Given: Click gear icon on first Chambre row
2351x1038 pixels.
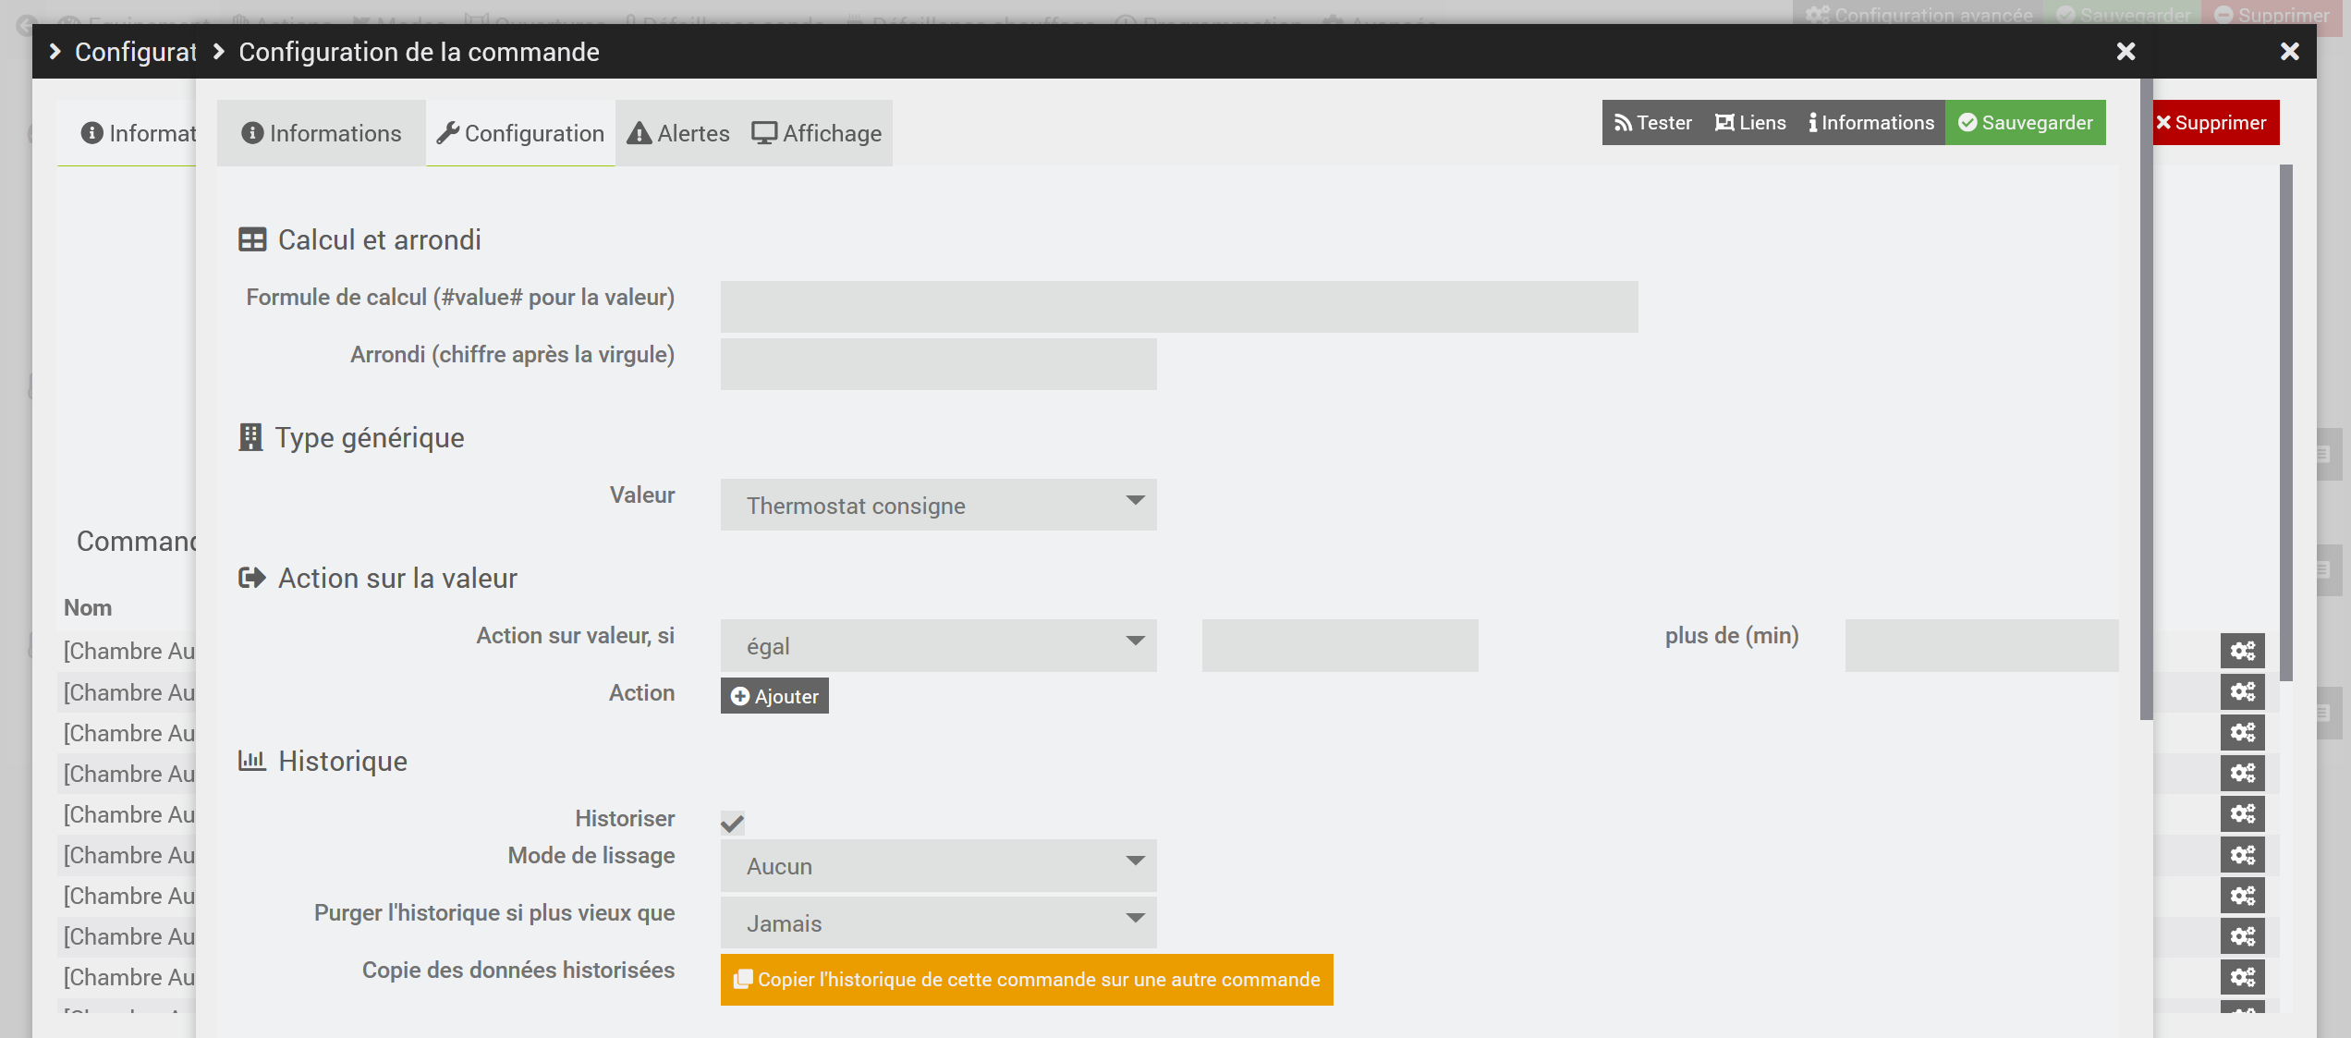Looking at the screenshot, I should (x=2242, y=651).
